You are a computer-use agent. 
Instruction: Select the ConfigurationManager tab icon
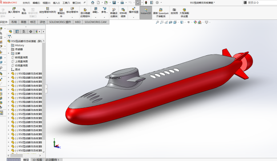click(24, 31)
